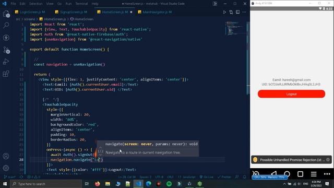
Task: Click the unsaved dot on HomeScreen.js tab
Action: 131,12
